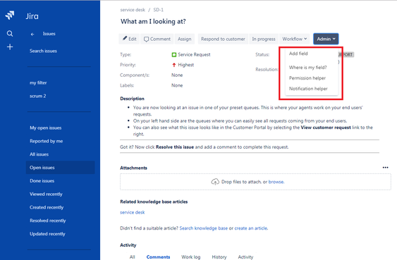The width and height of the screenshot is (397, 260).
Task: Open the scrum 2 filter
Action: [x=37, y=96]
